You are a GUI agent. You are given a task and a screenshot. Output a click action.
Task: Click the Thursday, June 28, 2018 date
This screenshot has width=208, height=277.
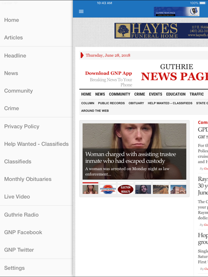coord(108,55)
